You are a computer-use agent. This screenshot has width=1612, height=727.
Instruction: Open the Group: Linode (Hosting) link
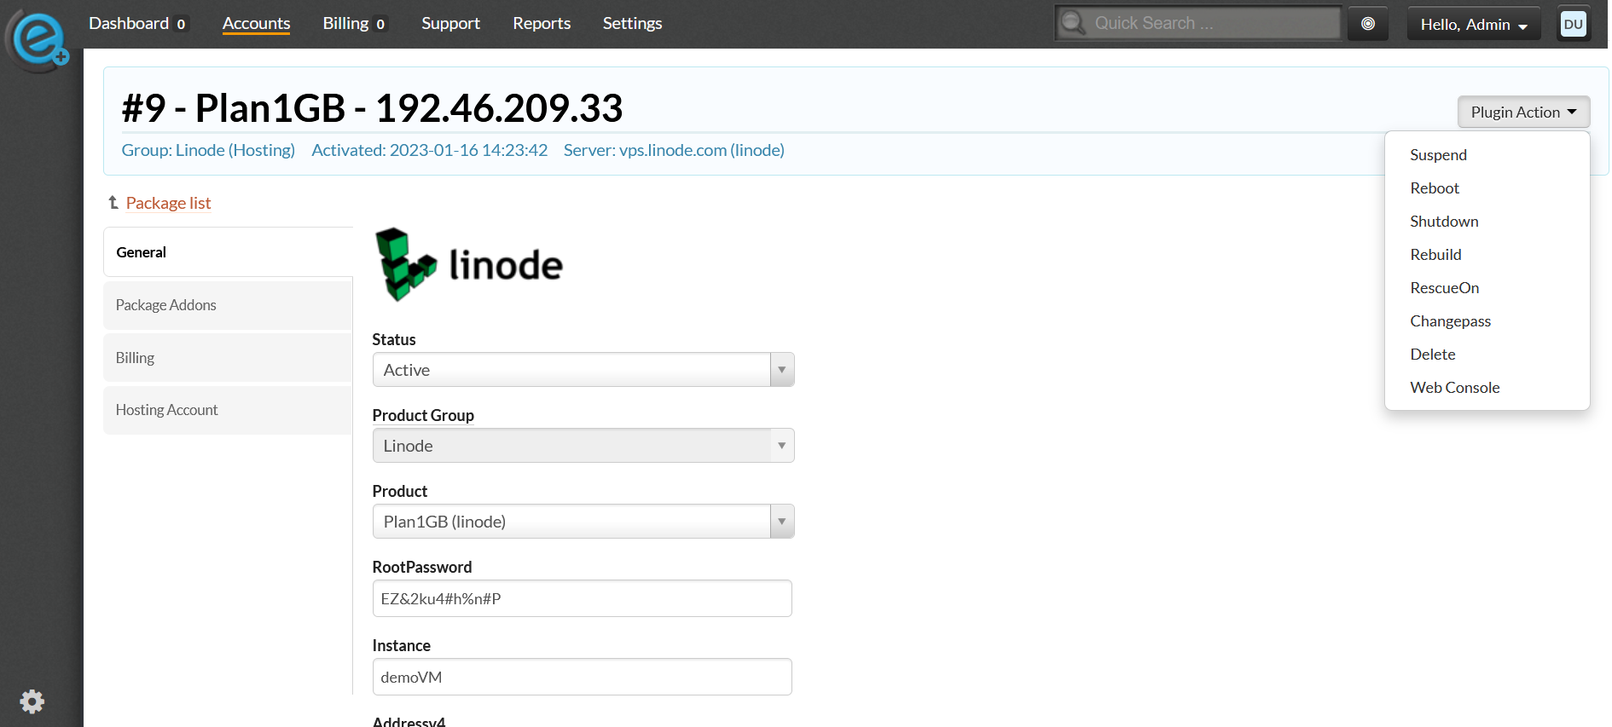pos(208,150)
